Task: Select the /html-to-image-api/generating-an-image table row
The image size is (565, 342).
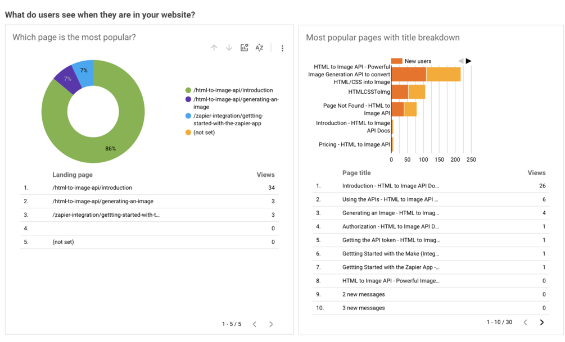Action: [x=103, y=201]
